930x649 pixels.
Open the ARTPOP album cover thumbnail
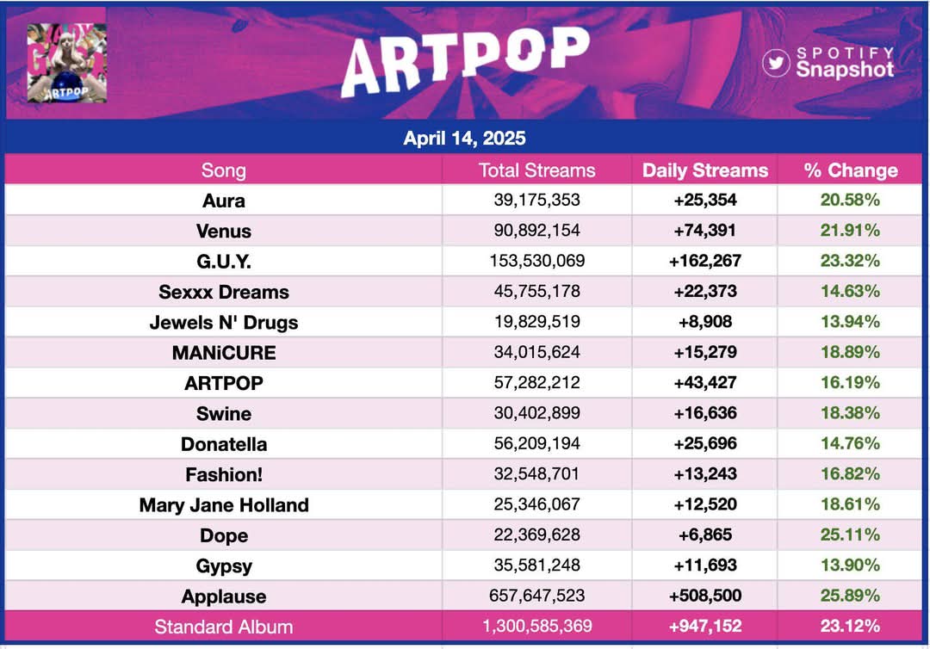pyautogui.click(x=67, y=63)
